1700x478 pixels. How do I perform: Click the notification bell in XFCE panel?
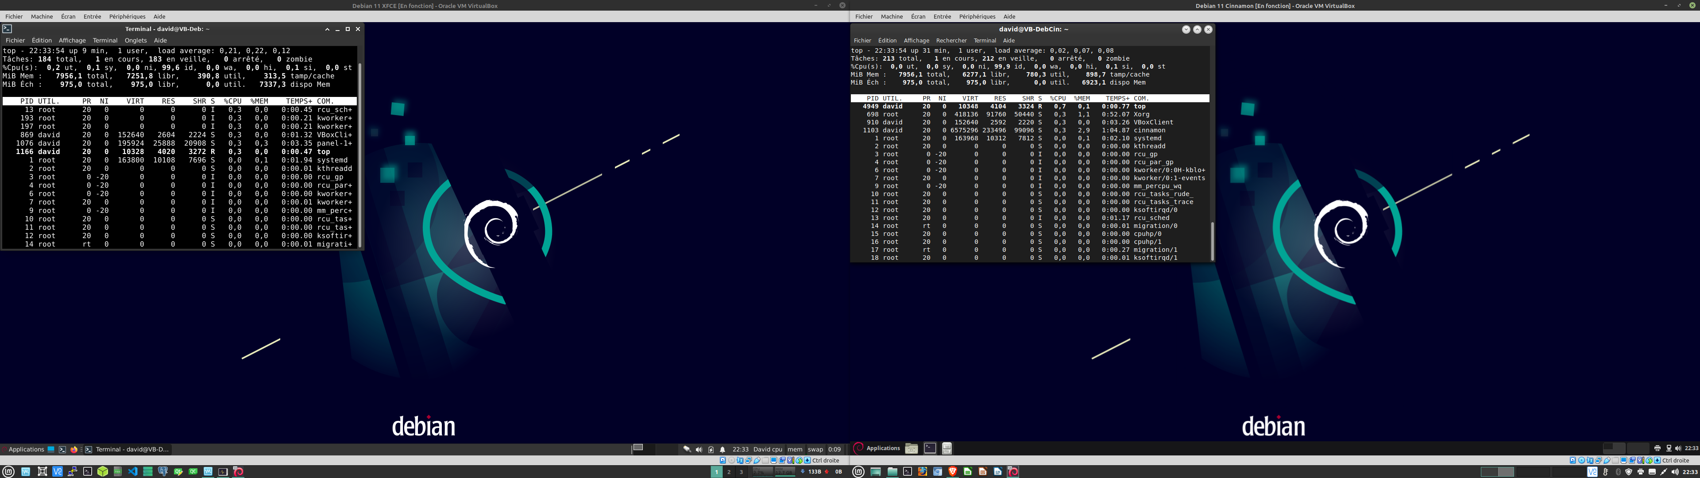722,450
